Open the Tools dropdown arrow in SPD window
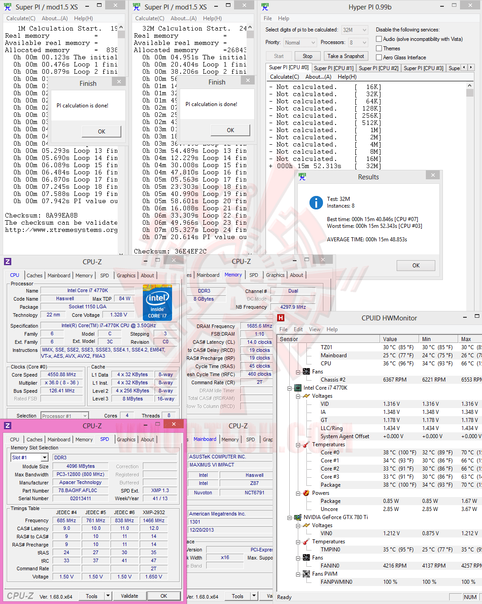482x604 pixels. point(108,596)
